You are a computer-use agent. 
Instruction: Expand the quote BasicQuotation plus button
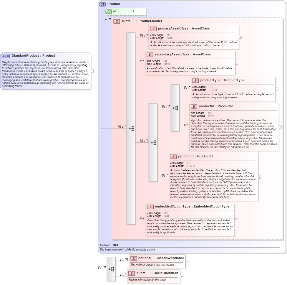point(181,276)
